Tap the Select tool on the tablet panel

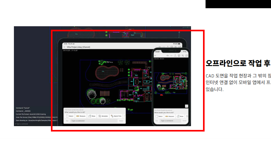(x=70, y=116)
